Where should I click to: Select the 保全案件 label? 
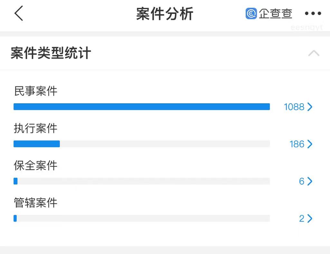click(35, 165)
